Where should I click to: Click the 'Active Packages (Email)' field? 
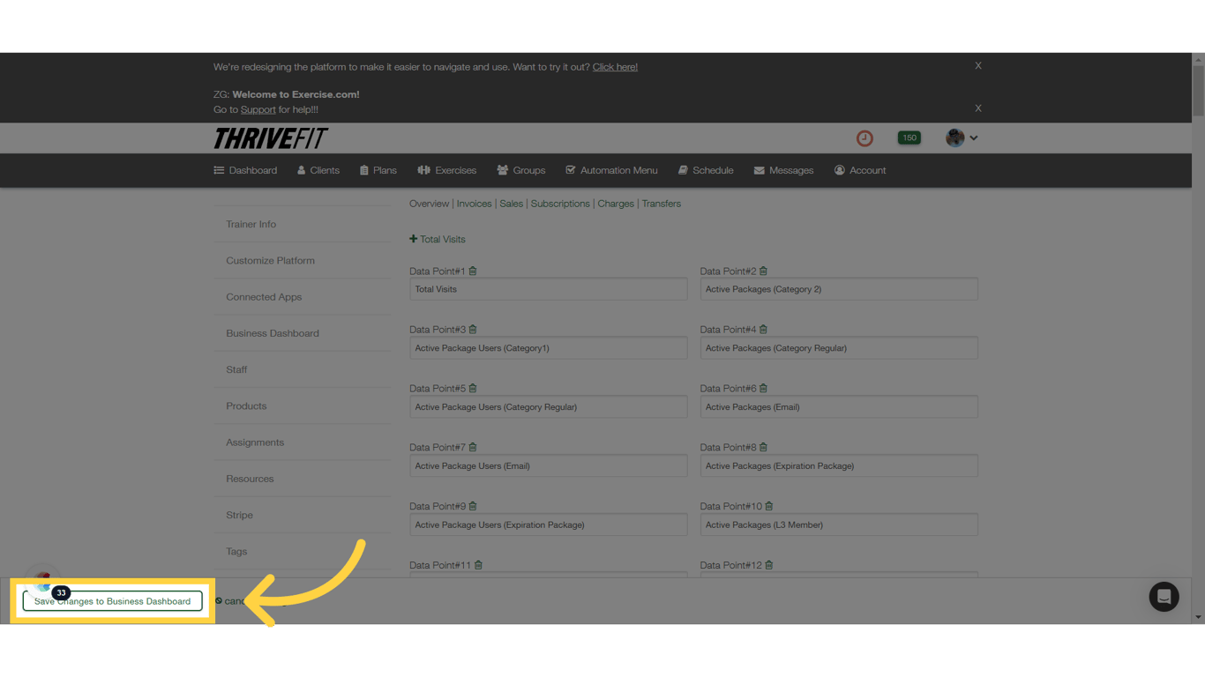839,407
